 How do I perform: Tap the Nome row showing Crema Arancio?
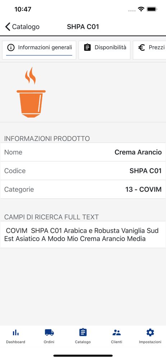pos(83,152)
